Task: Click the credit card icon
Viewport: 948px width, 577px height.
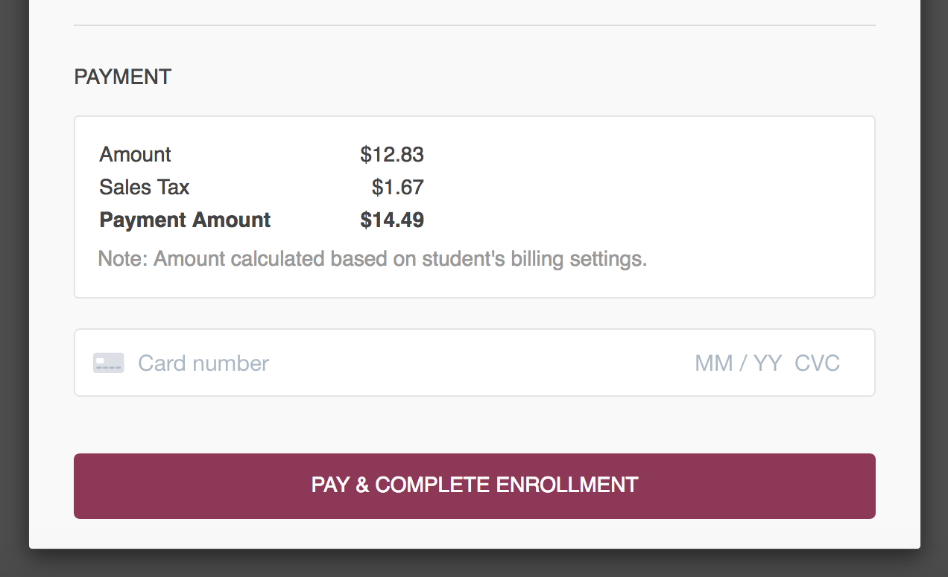Action: 108,363
